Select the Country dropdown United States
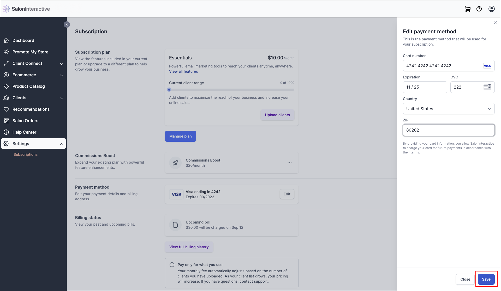 [x=449, y=108]
